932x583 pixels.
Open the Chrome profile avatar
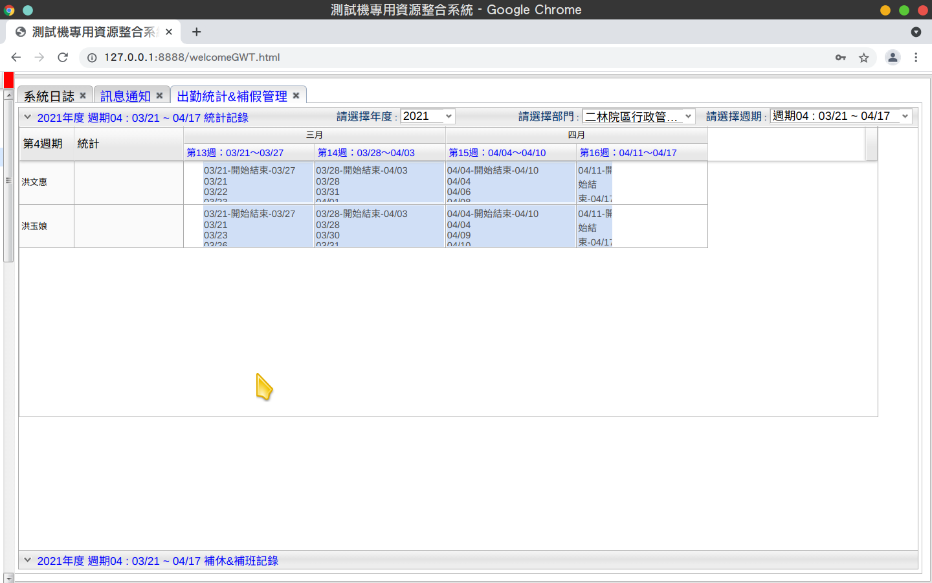[893, 58]
